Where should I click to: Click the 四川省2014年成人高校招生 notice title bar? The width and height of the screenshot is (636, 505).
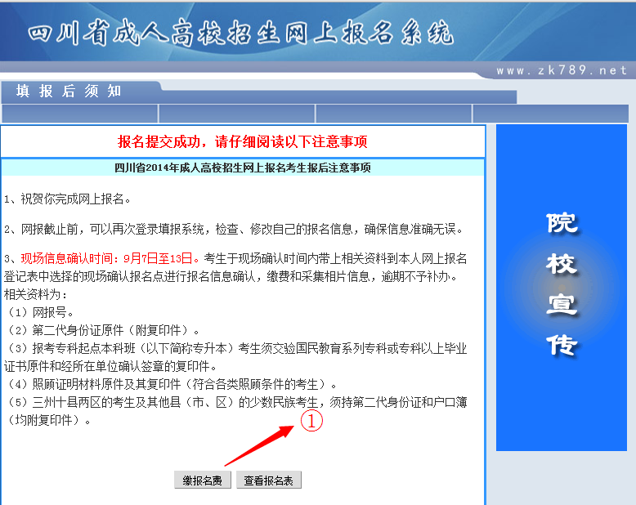[x=243, y=168]
